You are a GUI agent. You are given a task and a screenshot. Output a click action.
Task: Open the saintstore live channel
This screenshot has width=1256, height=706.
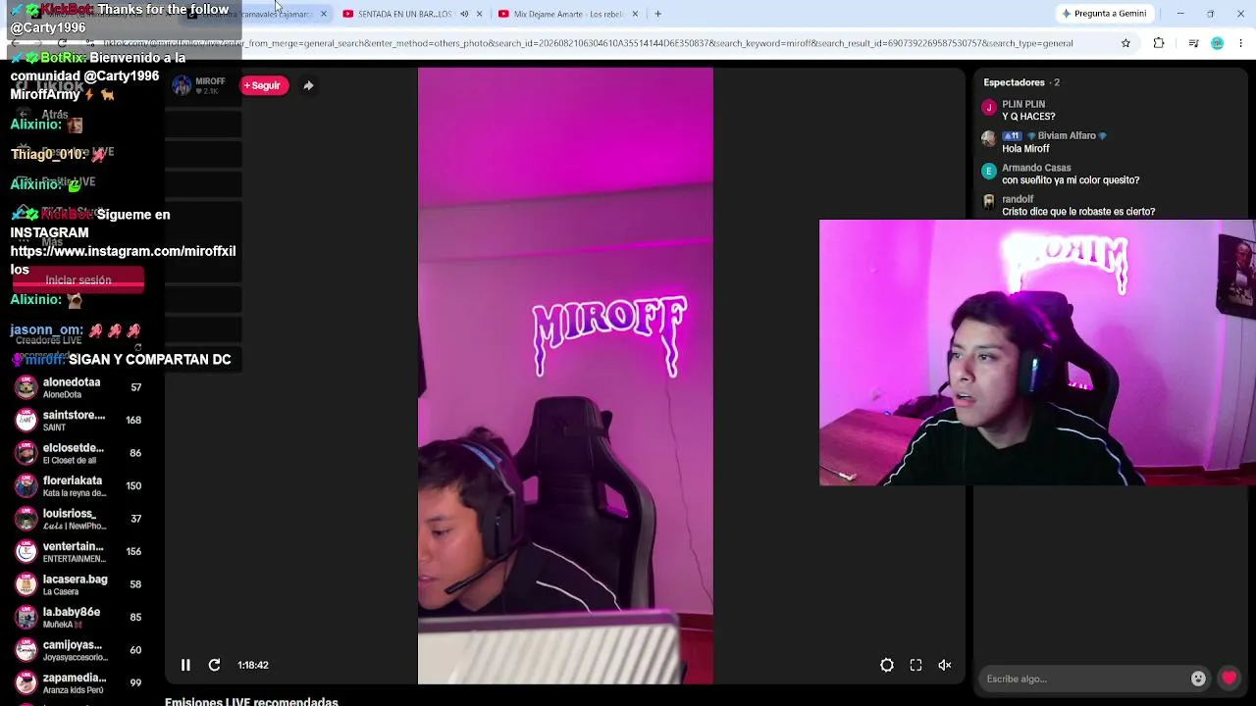pyautogui.click(x=78, y=421)
